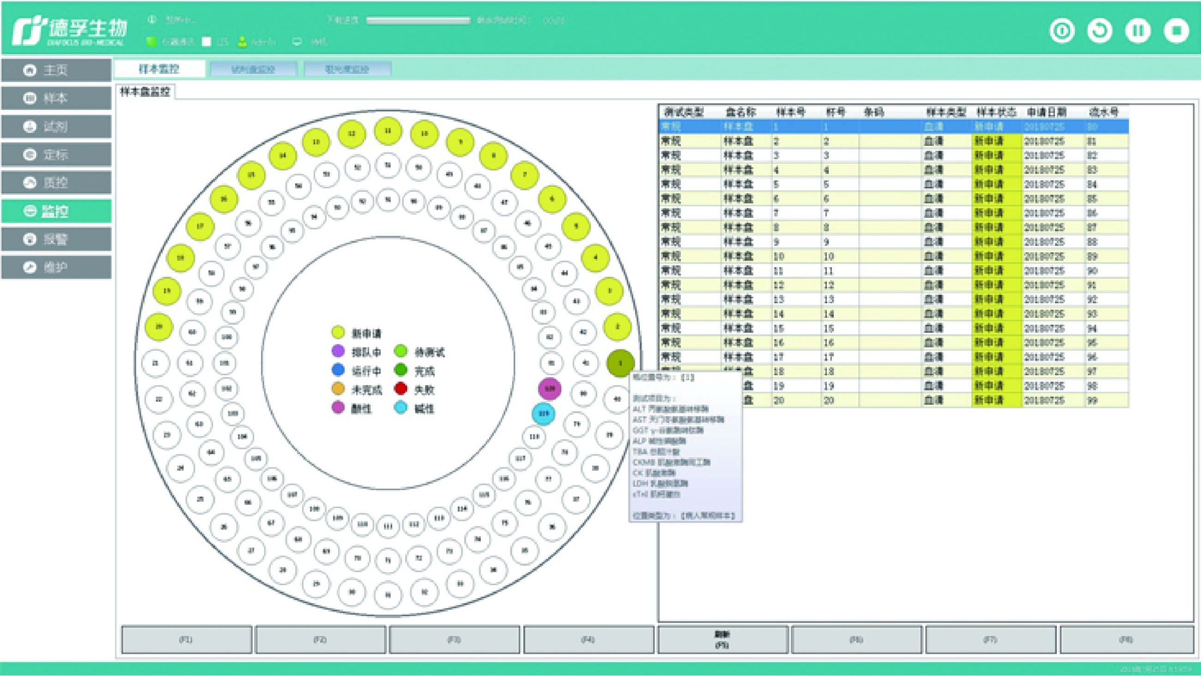Go to 质控 quality control sidebar item

click(x=56, y=183)
